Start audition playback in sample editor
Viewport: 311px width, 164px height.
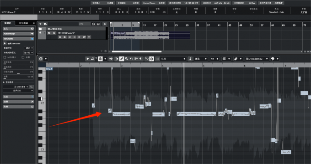coord(87,59)
